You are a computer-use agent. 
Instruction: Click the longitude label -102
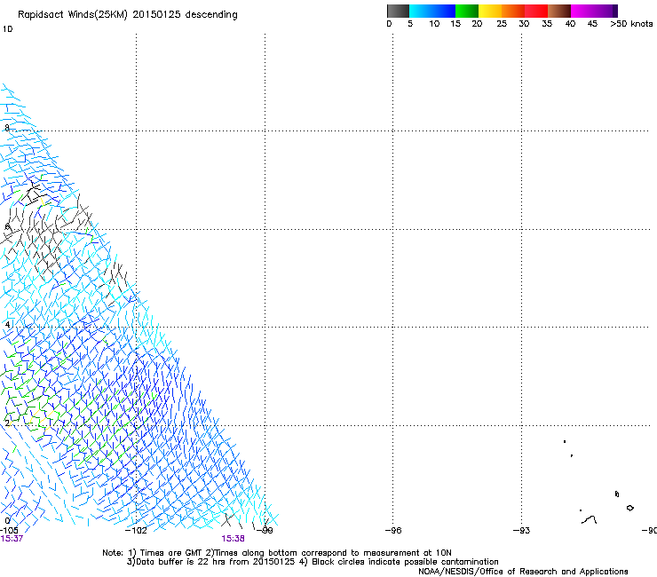pos(136,531)
